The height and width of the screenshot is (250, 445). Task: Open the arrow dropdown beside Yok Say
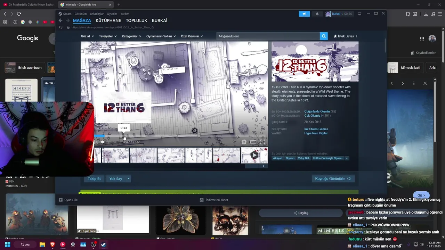(128, 178)
